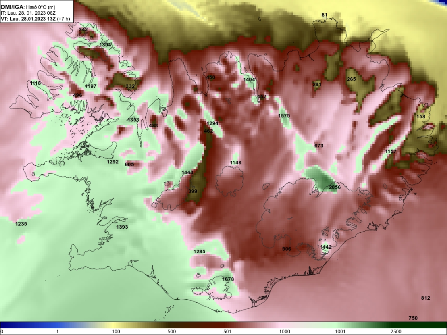Select the map value 1197
Screen dimensions: 447x335
[91, 86]
